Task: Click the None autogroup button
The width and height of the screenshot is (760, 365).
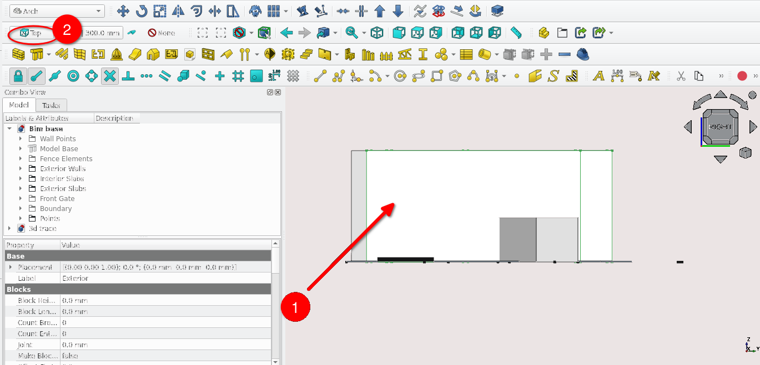Action: [162, 33]
